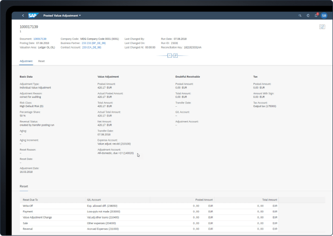
Task: Open the help icon next to search
Action: (308, 16)
